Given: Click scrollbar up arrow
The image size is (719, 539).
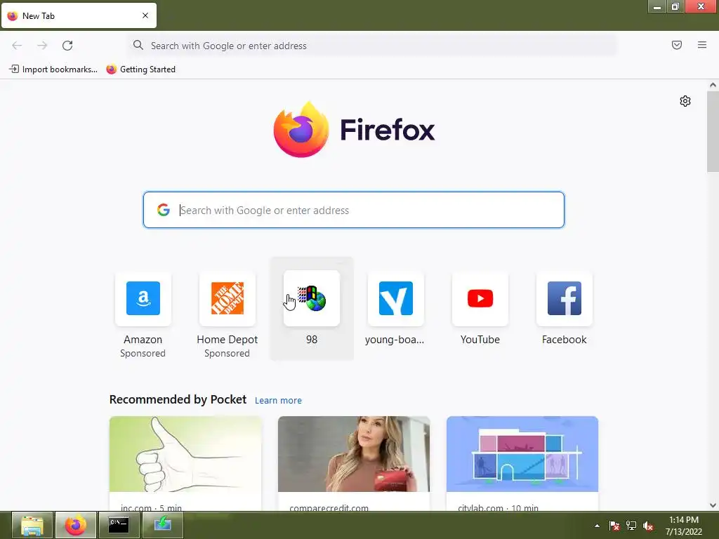Looking at the screenshot, I should pos(713,85).
